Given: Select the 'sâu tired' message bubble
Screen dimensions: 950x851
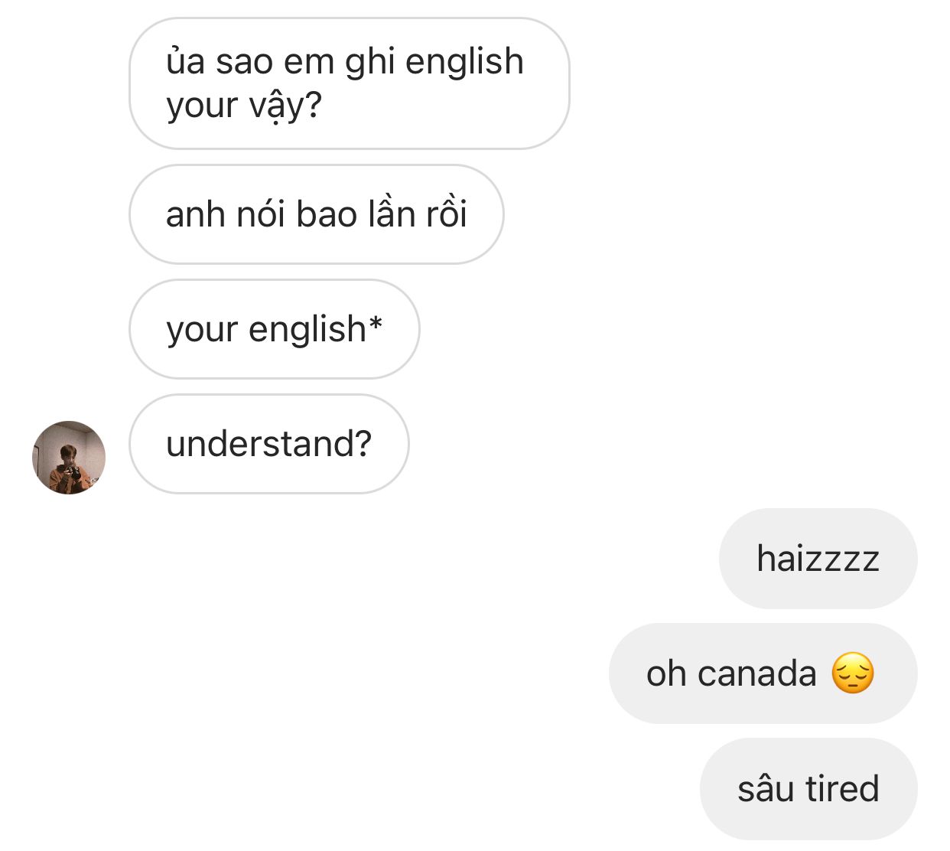Looking at the screenshot, I should point(808,788).
